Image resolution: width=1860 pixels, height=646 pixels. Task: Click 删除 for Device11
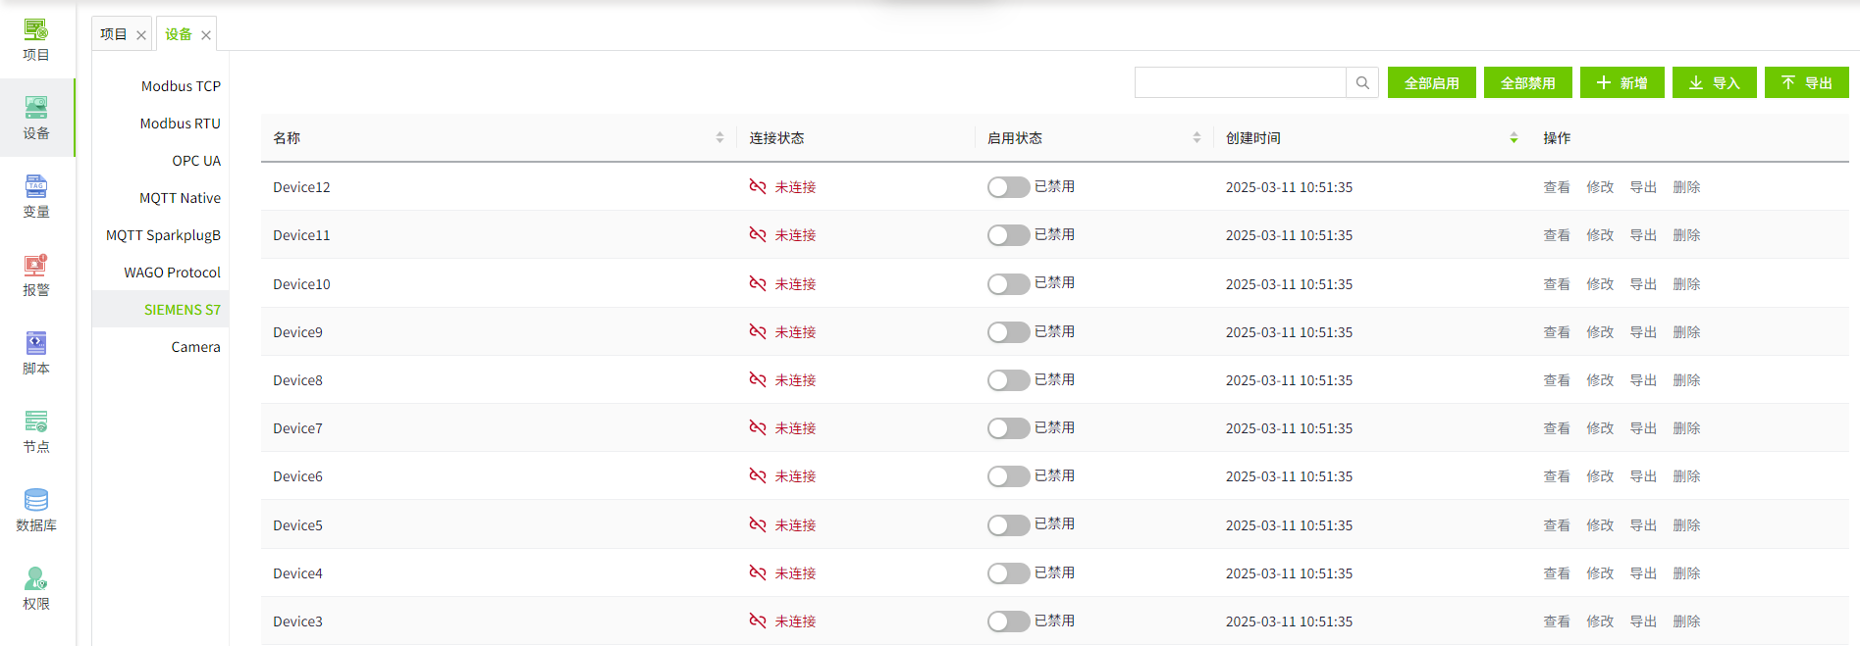(x=1686, y=235)
